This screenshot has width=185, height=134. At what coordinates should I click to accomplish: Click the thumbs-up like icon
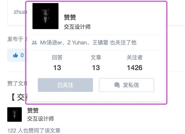pos(15,55)
